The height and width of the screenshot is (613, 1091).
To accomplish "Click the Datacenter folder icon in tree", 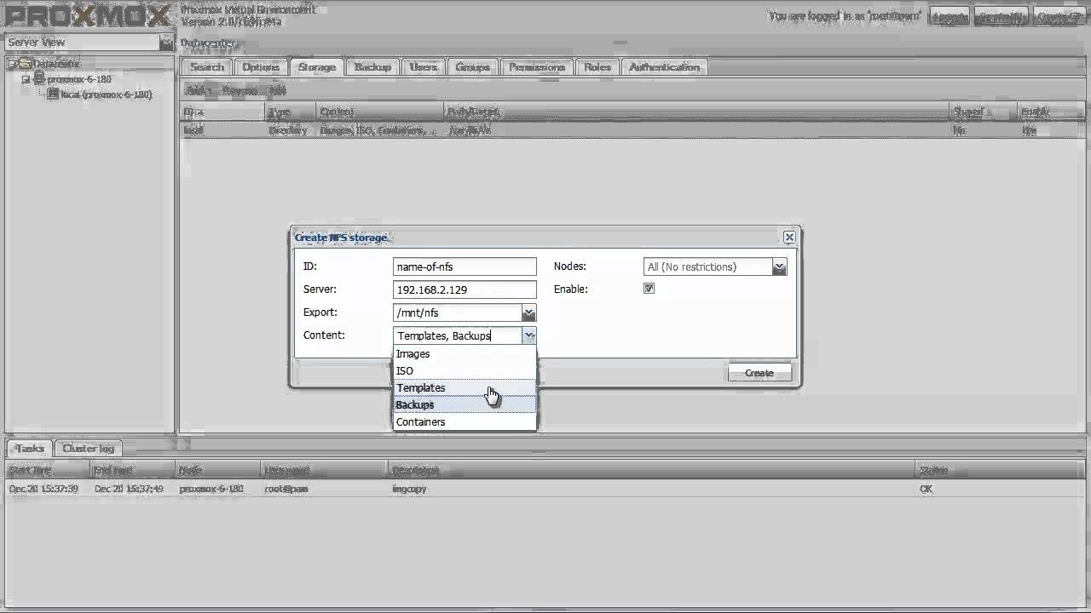I will [x=26, y=64].
